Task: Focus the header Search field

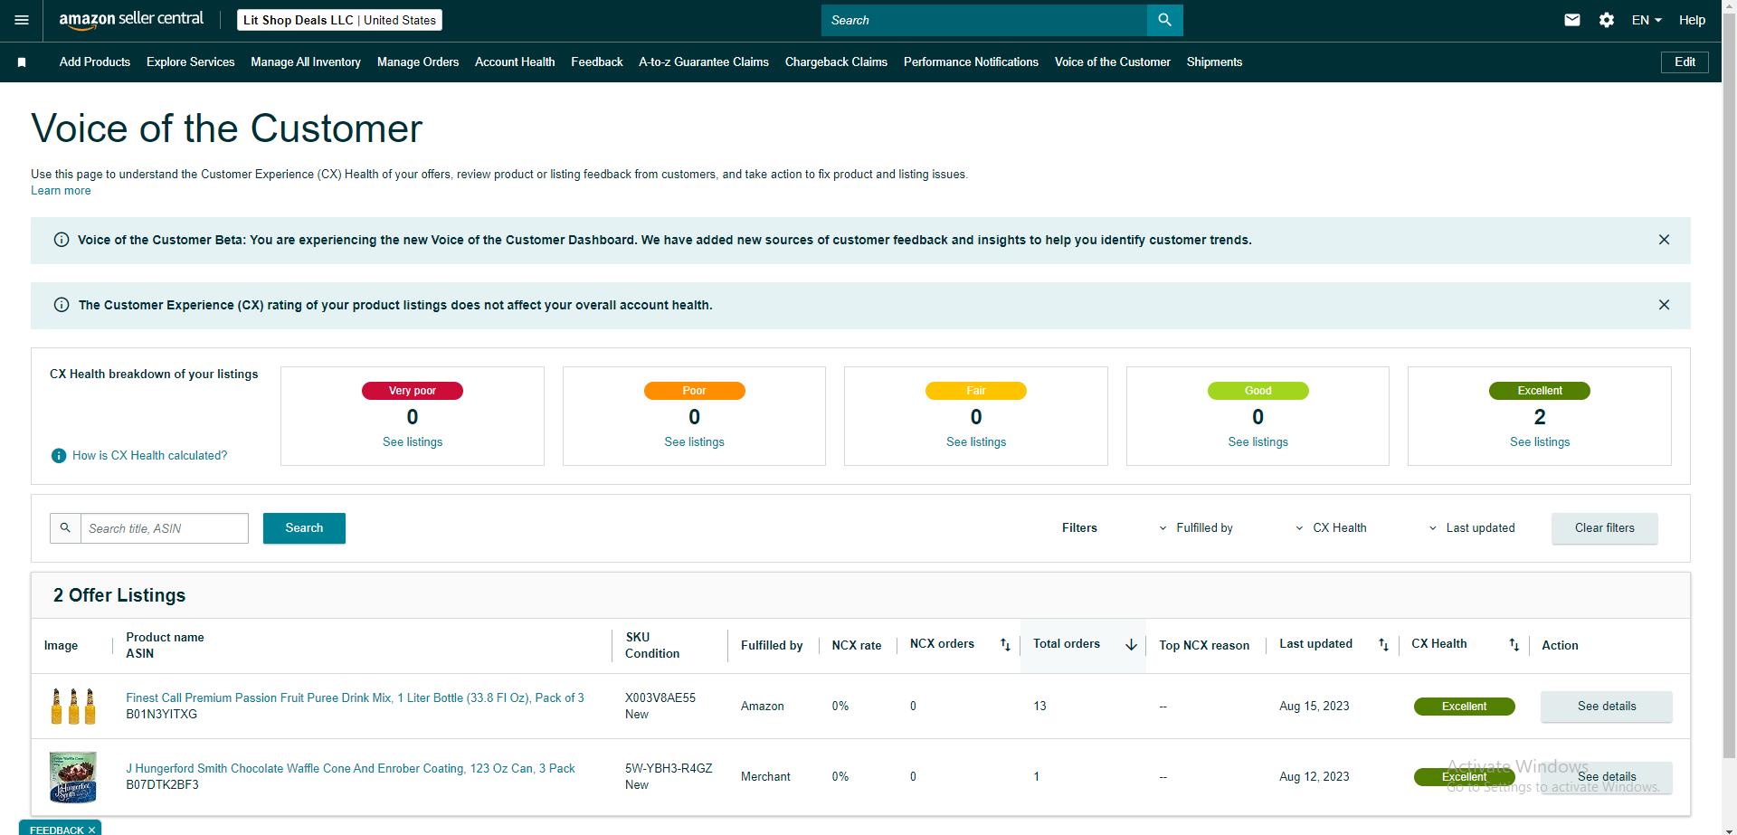Action: point(984,20)
